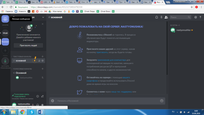This screenshot has width=204, height=115.
Task: Open voice connection info icon
Action: (x=38, y=96)
